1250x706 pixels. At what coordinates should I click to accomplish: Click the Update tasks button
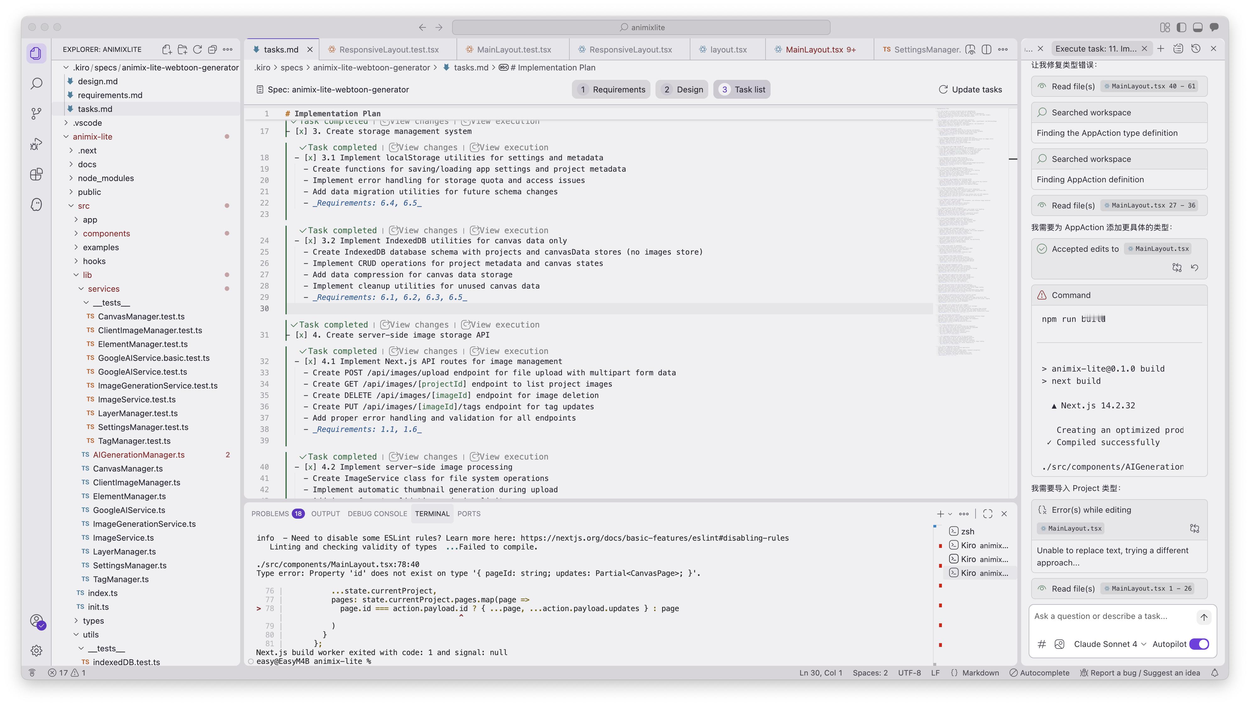tap(970, 89)
